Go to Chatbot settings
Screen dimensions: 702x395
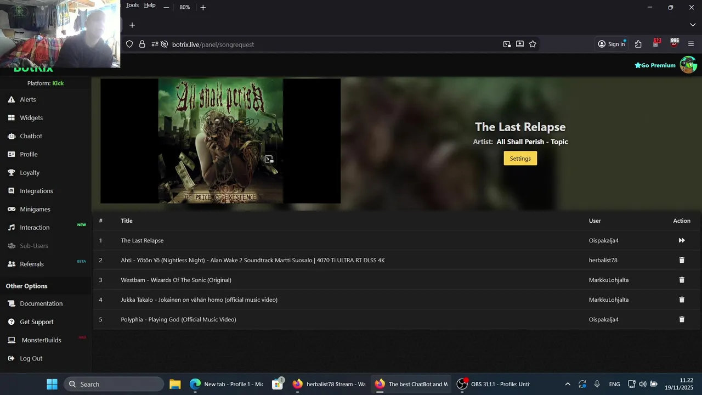tap(31, 136)
